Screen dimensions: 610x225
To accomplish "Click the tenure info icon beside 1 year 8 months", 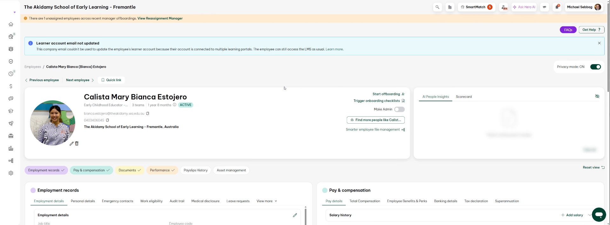I will 174,105.
